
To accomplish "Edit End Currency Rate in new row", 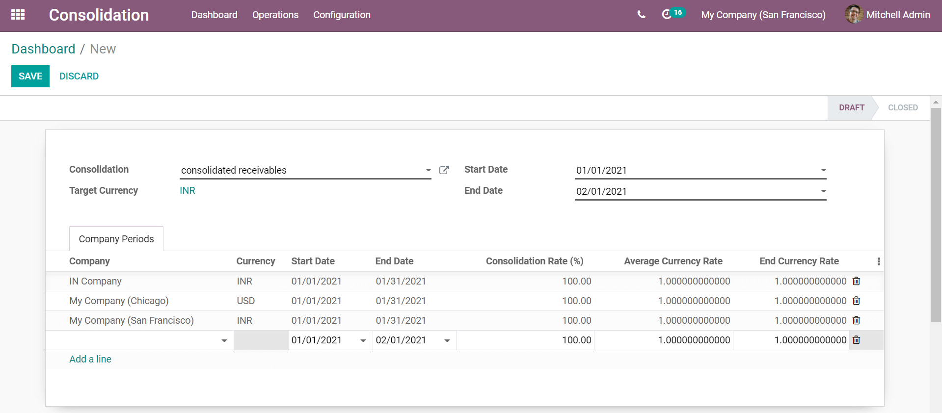I will pos(791,340).
